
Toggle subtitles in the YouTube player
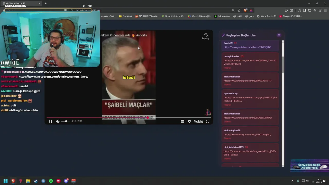(182, 121)
